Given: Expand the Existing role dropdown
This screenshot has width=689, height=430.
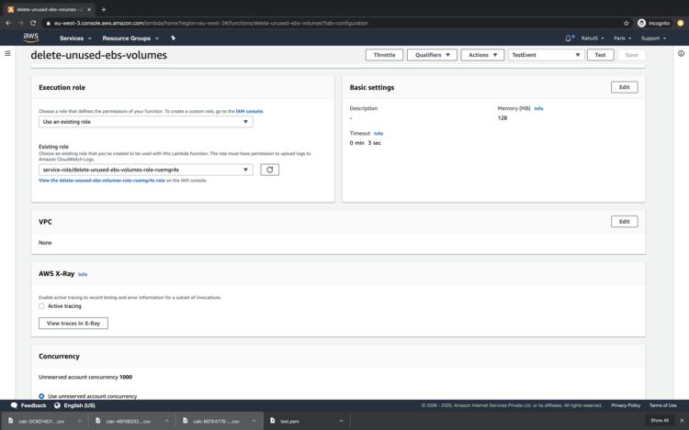Looking at the screenshot, I should pos(145,170).
